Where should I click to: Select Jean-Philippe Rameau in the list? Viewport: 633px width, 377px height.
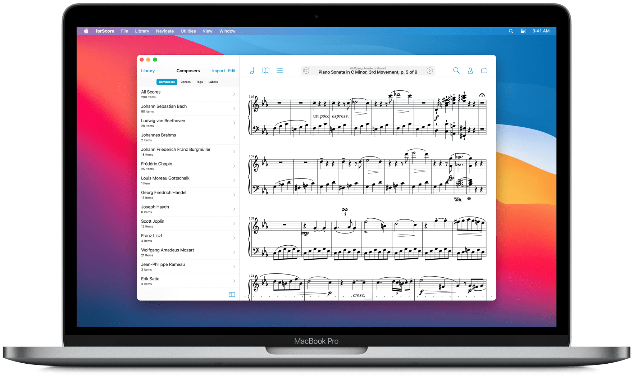[188, 267]
